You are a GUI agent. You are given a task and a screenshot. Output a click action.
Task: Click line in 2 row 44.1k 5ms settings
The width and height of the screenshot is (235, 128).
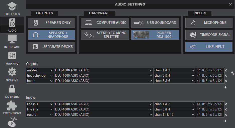(210, 109)
